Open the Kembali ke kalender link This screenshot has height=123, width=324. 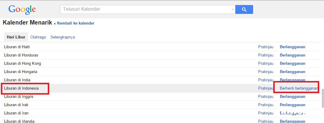click(74, 23)
